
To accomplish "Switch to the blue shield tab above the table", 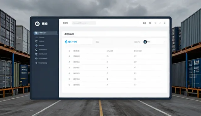I will [x=78, y=42].
